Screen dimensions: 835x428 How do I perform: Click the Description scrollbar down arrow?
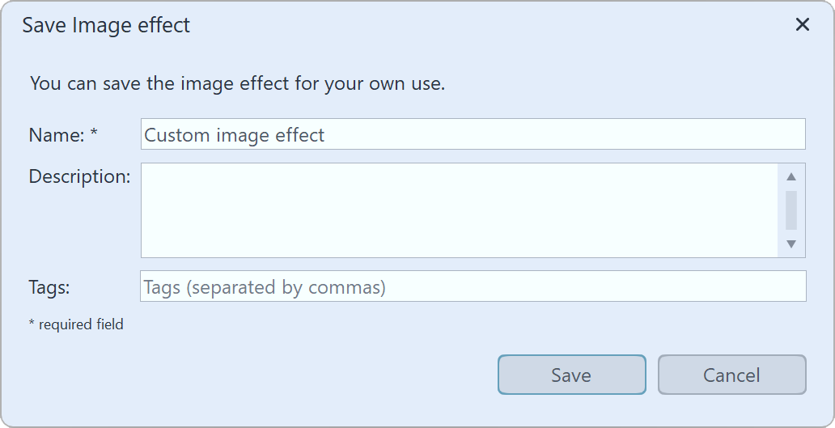point(791,244)
